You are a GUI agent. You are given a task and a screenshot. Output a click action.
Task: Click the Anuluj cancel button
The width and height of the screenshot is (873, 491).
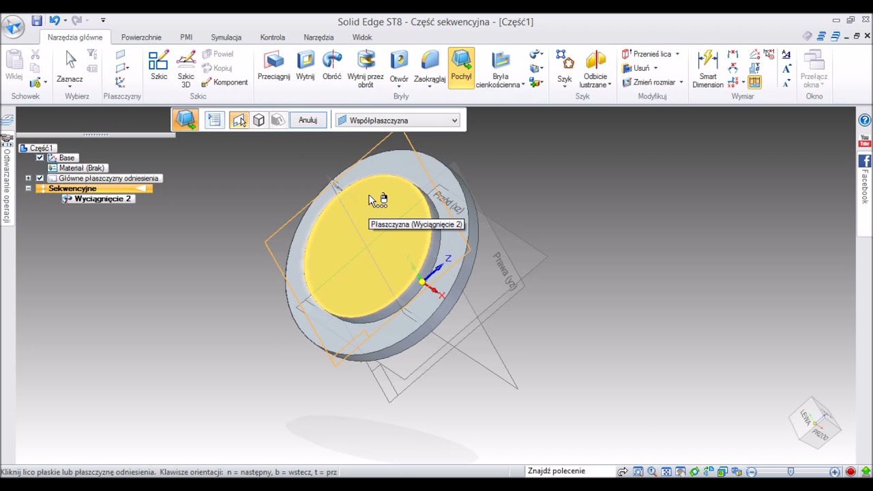(308, 120)
